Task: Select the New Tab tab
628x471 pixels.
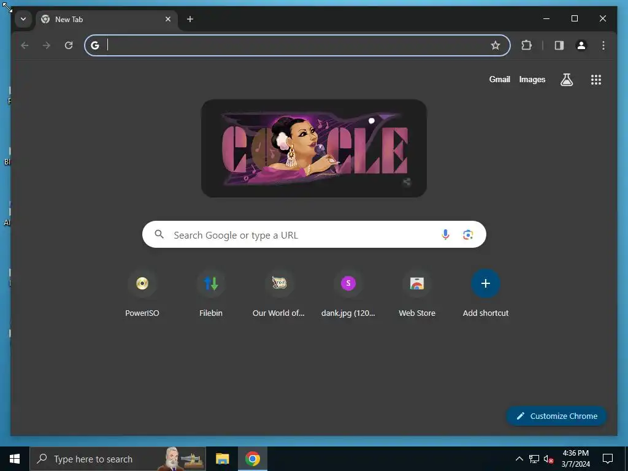Action: pos(106,19)
